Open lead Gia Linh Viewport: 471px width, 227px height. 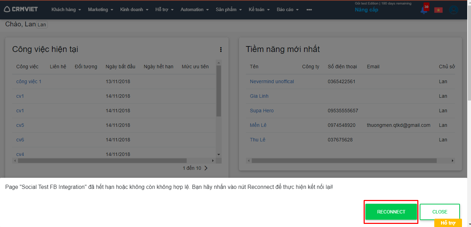[x=259, y=96]
